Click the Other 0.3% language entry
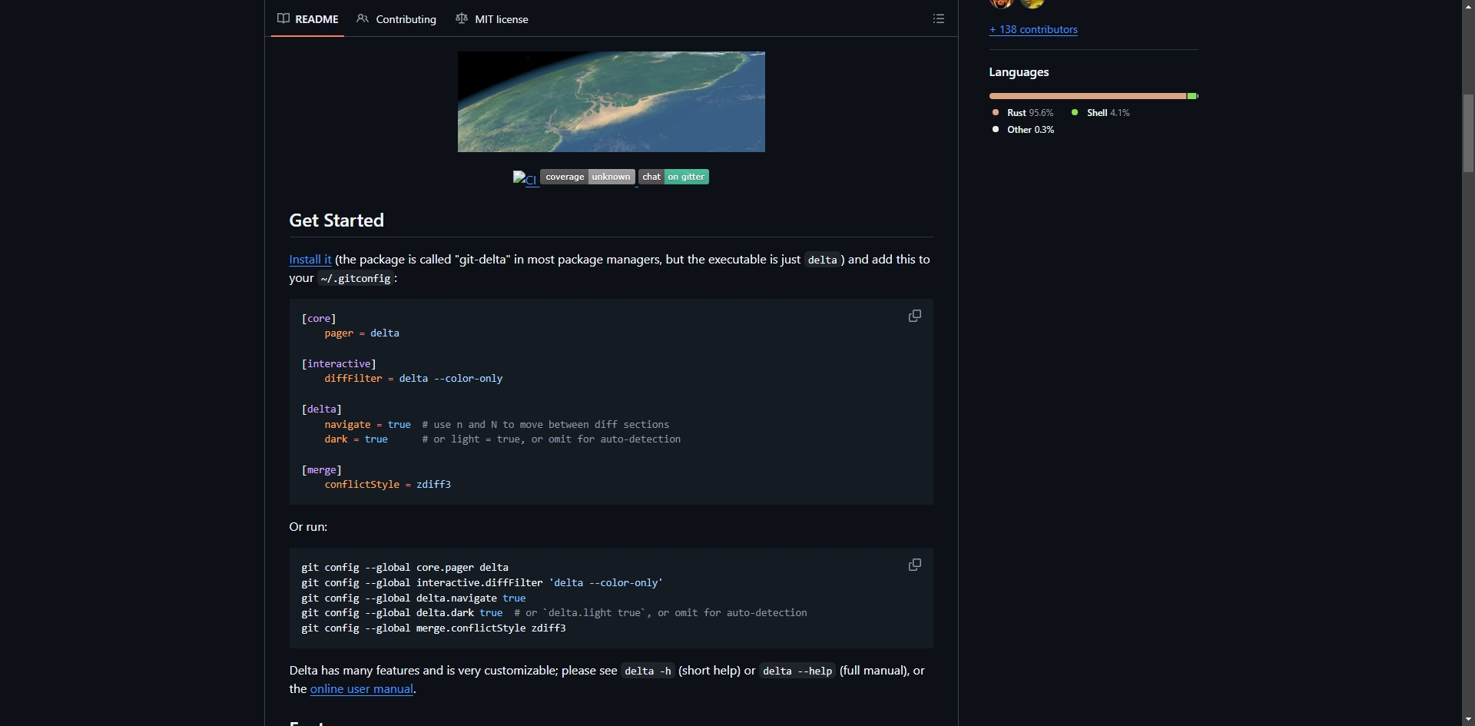Viewport: 1475px width, 726px height. 1023,129
